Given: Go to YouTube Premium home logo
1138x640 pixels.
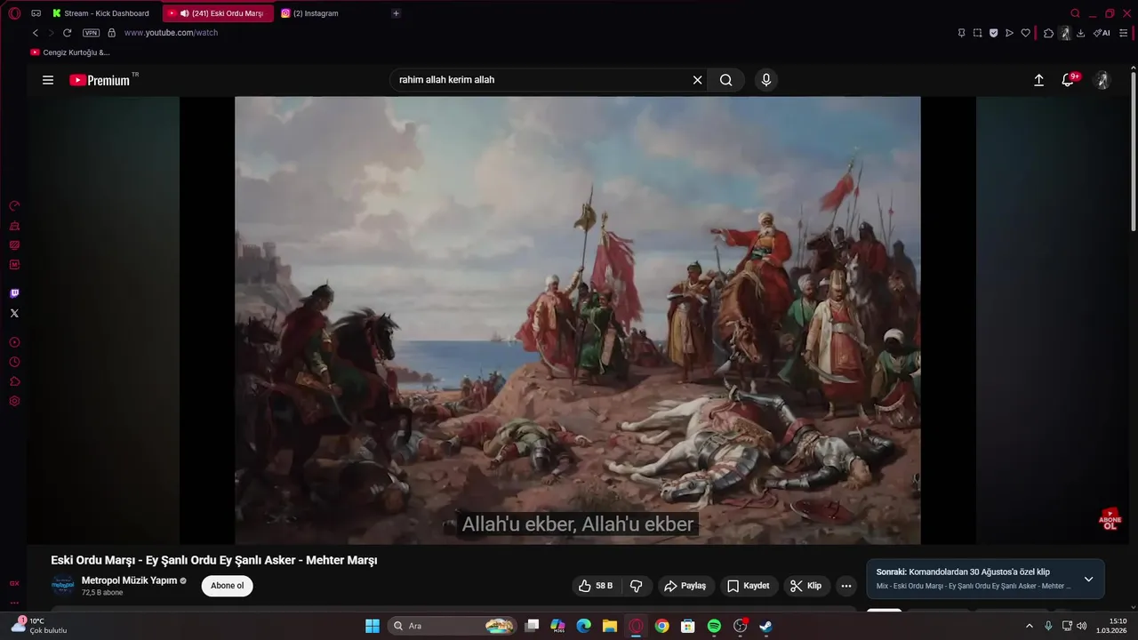Looking at the screenshot, I should [x=100, y=80].
